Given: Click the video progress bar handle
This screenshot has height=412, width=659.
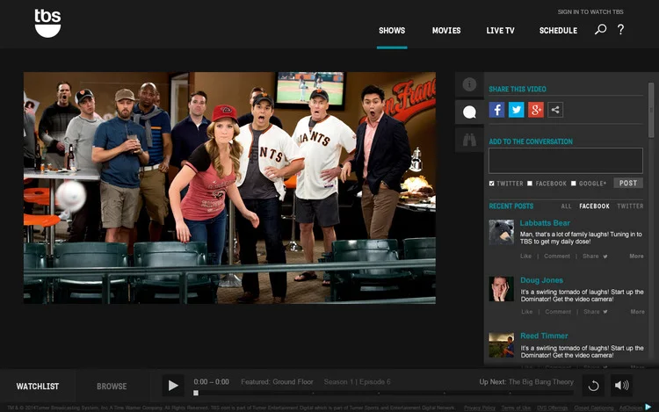Looking at the screenshot, I should click(196, 393).
